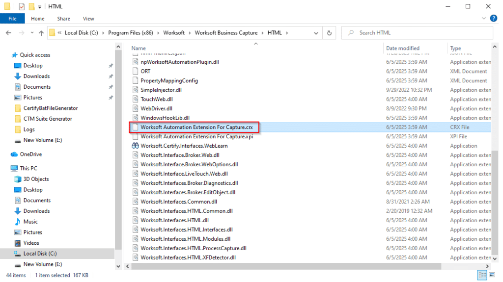Select Worksoft.Interfaces.HTML.ProcessCapture.dll

point(194,248)
